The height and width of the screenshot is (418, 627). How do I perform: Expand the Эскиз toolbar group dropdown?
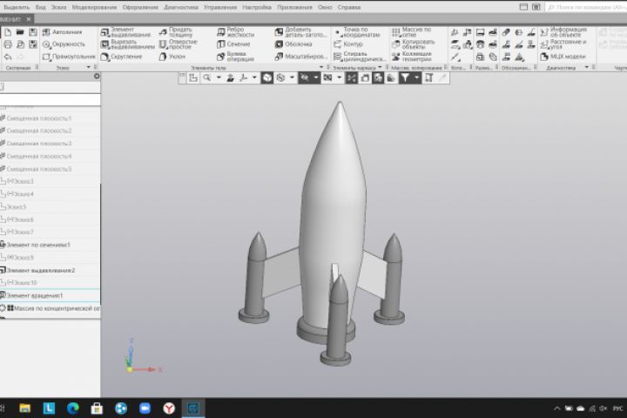[x=88, y=67]
